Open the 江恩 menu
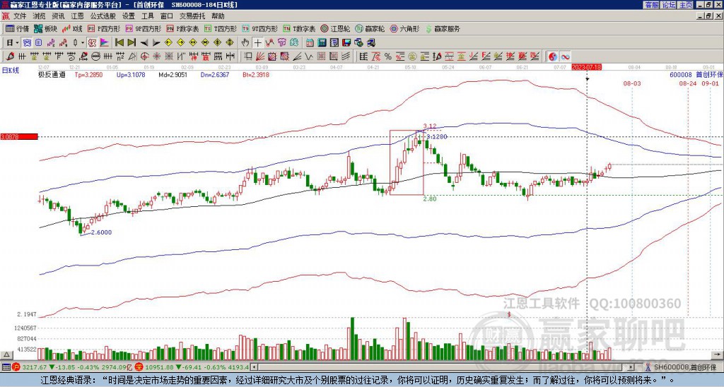 click(78, 16)
